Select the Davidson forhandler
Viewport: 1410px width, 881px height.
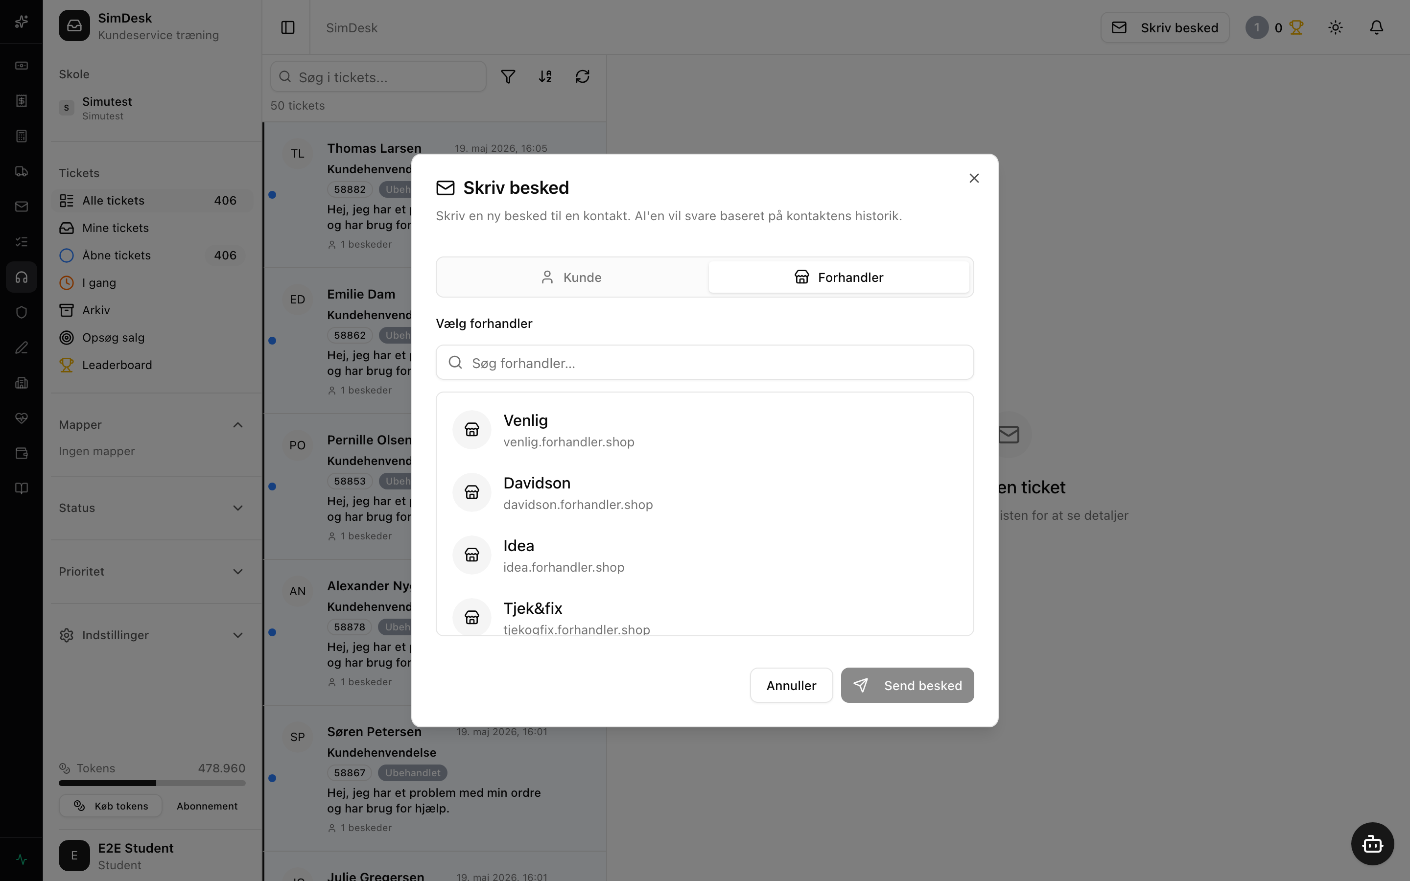[x=705, y=492]
